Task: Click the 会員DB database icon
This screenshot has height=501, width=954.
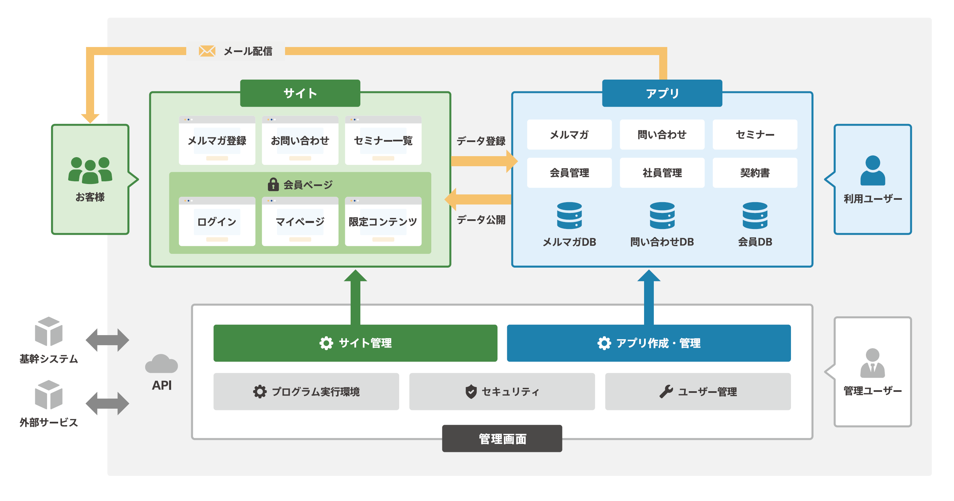Action: coord(755,215)
